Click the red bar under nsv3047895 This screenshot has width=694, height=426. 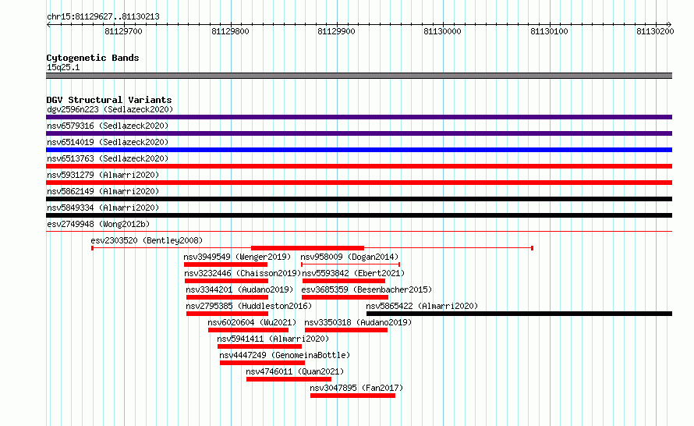pos(352,396)
